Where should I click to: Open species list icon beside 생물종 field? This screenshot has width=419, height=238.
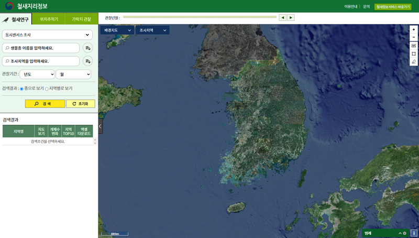point(87,48)
